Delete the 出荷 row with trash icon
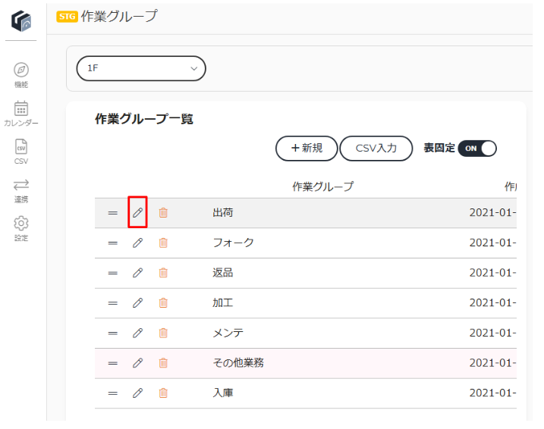Viewport: 544px width, 429px height. [163, 212]
